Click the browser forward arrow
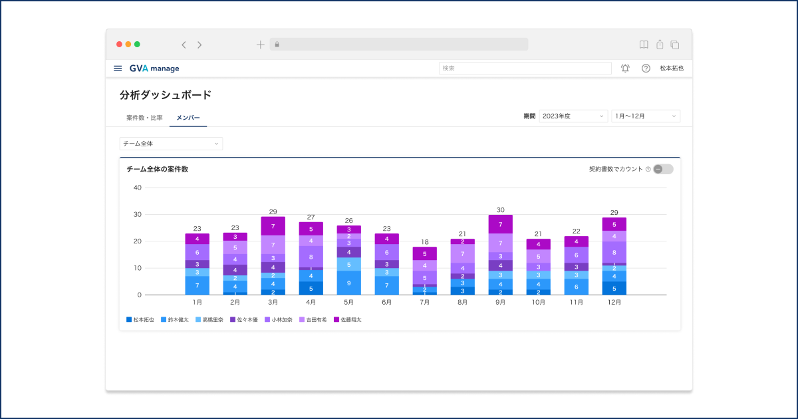This screenshot has width=798, height=419. coord(199,45)
